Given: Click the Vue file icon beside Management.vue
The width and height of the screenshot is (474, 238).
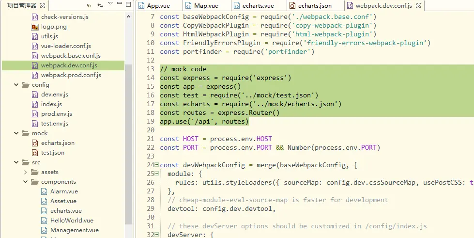Looking at the screenshot, I should point(44,230).
